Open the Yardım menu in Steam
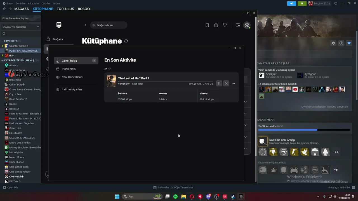The width and height of the screenshot is (358, 201). (x=56, y=3)
